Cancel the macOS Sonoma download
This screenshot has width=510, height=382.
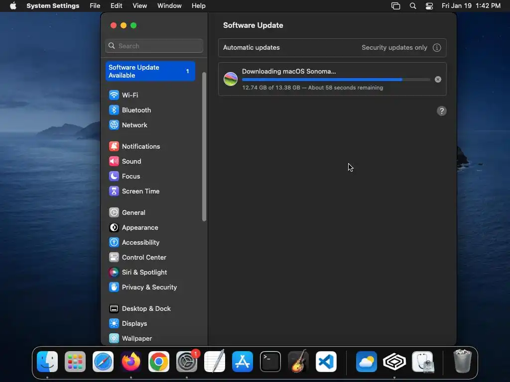pyautogui.click(x=438, y=80)
